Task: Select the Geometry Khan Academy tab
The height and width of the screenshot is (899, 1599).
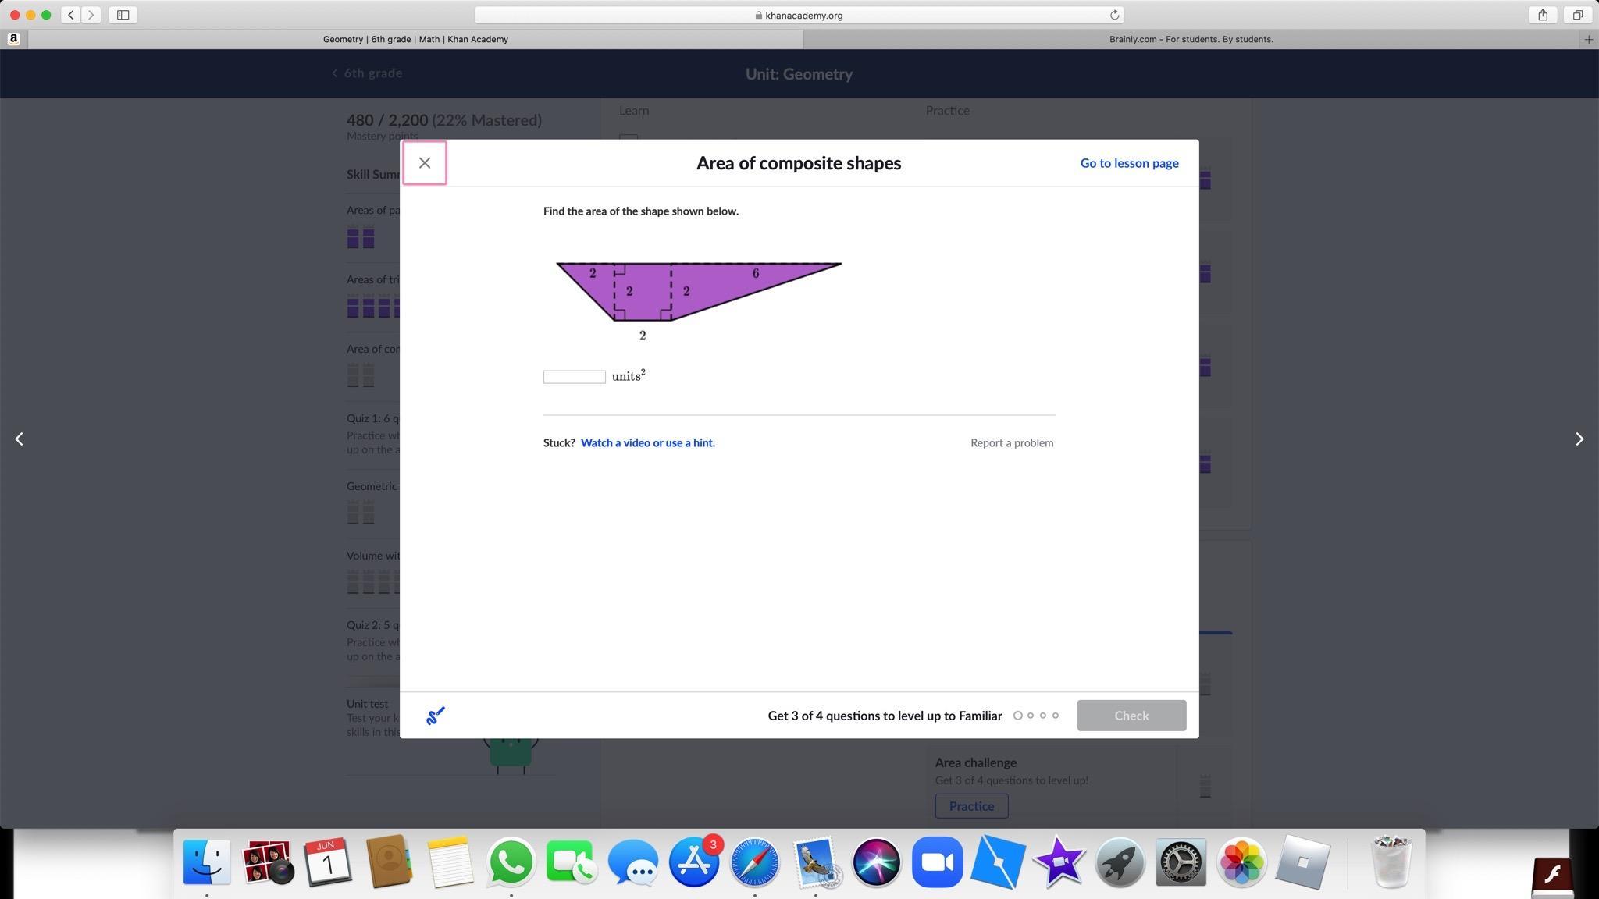Action: (x=415, y=39)
